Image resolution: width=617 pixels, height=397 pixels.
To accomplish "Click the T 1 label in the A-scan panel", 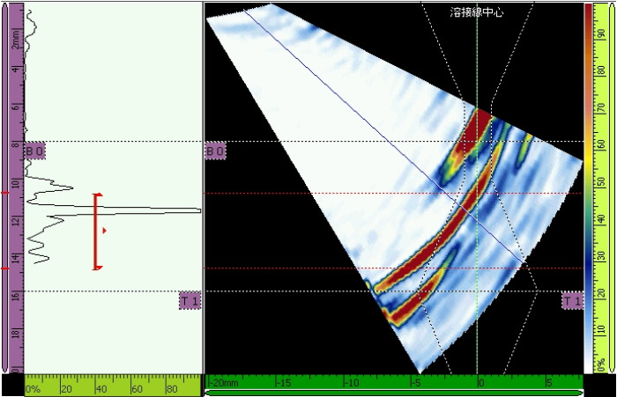I will (x=190, y=302).
